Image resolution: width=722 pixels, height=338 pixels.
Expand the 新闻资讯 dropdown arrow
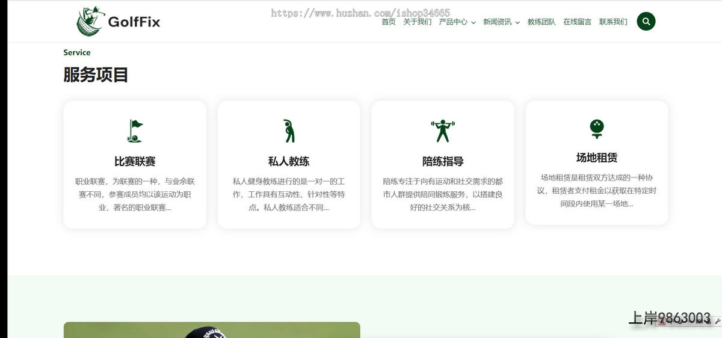click(517, 23)
